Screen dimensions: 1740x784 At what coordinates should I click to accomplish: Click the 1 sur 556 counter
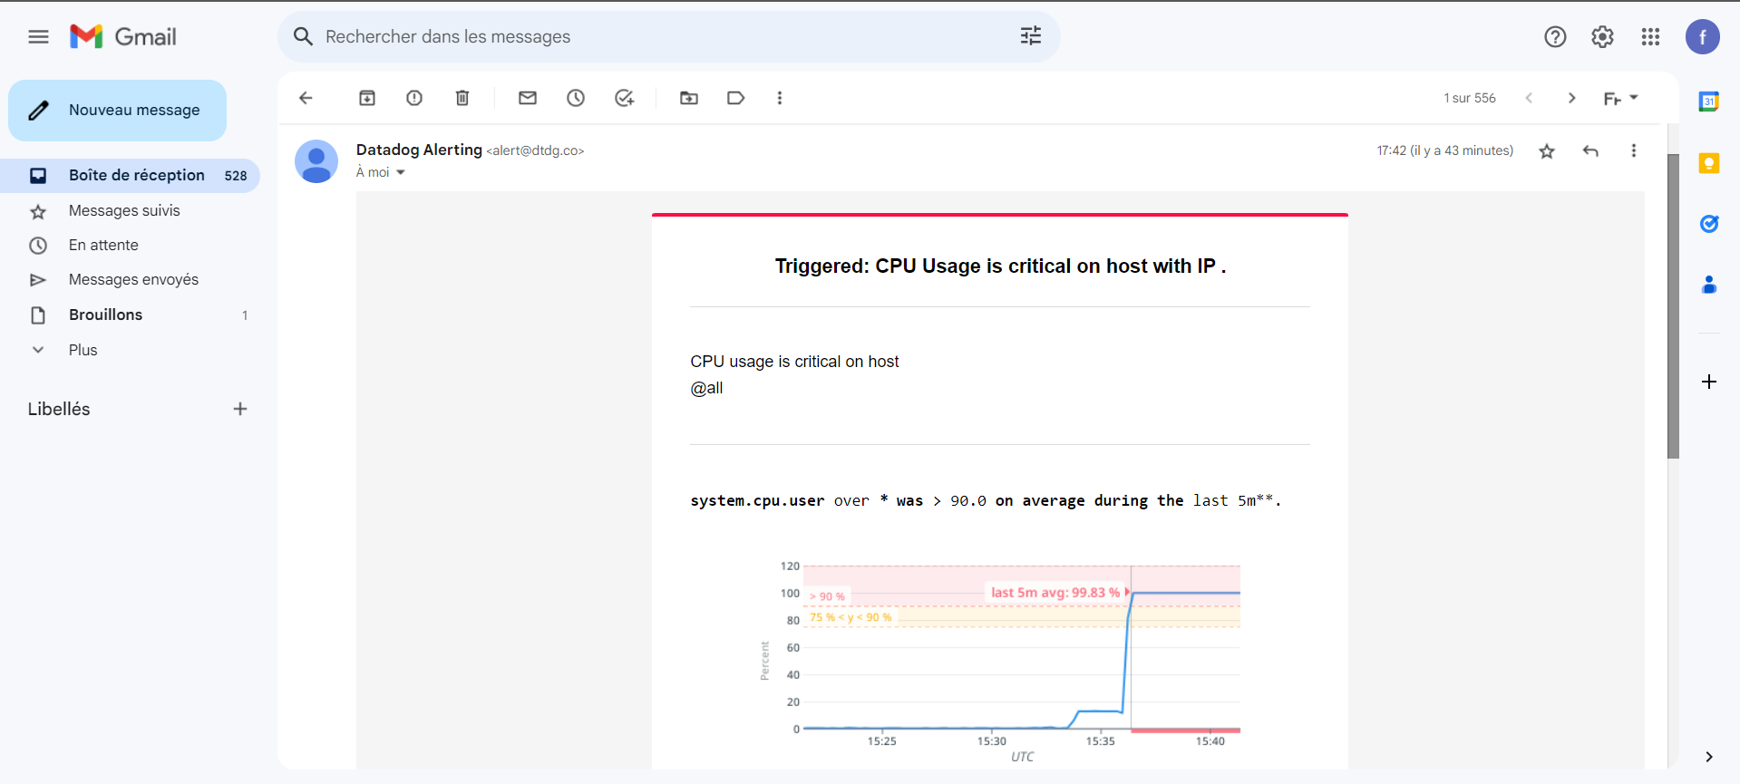pos(1470,98)
